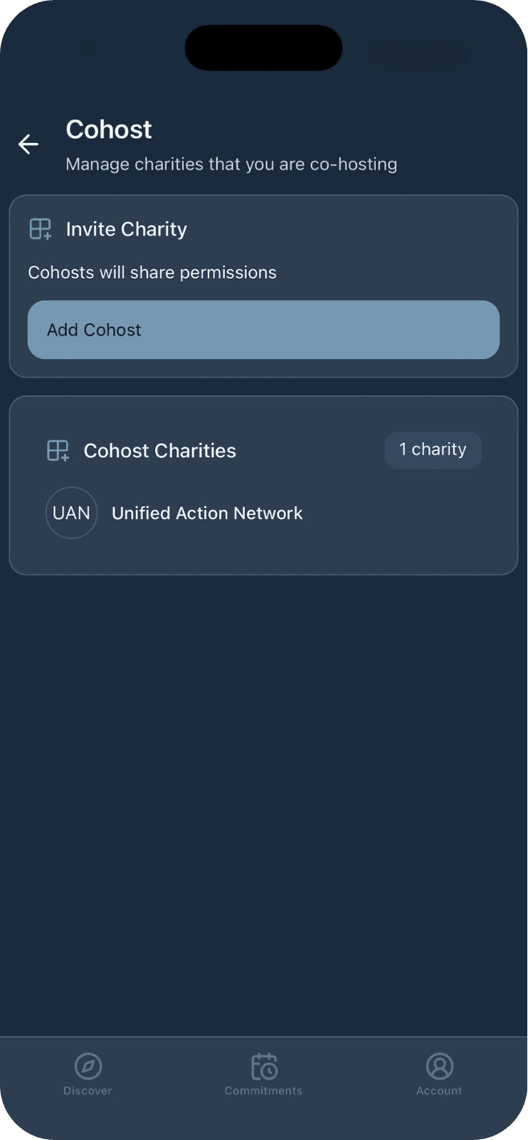Tap the empty area below Cohost Charities card
Viewport: 528px width, 1140px height.
[x=263, y=782]
